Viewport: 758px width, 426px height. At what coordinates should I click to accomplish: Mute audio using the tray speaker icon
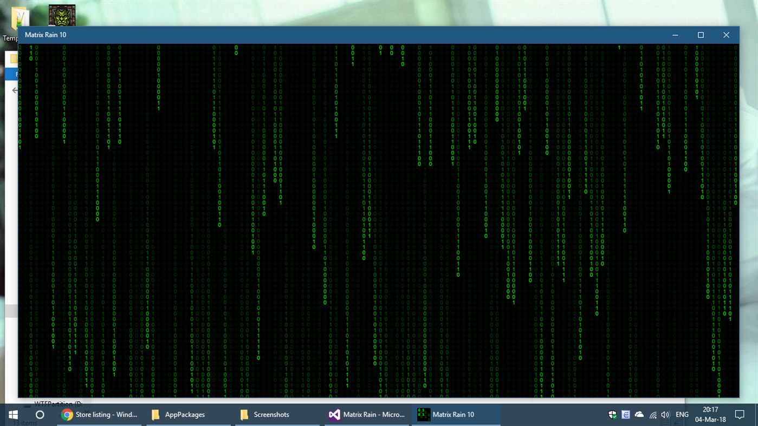pos(665,415)
